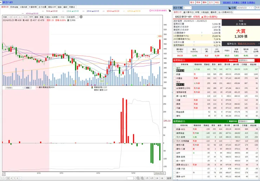Click the plus icon beside the window title
260x181 pixels.
pyautogui.click(x=1, y=2)
